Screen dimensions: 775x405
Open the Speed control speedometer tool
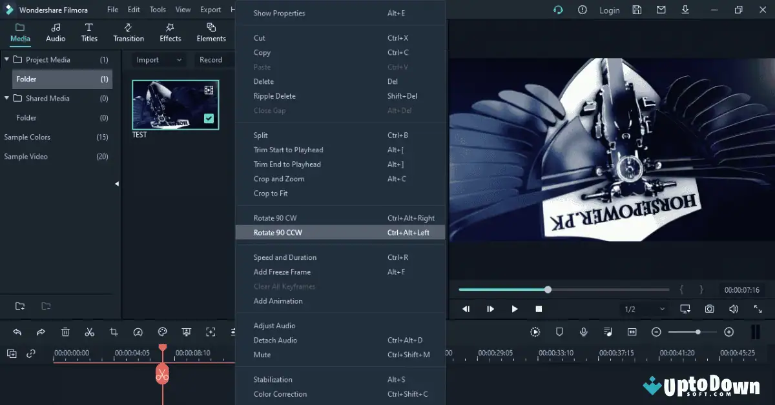138,331
